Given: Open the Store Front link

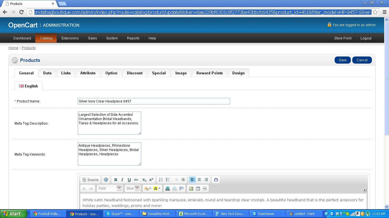Looking at the screenshot, I should [x=343, y=38].
